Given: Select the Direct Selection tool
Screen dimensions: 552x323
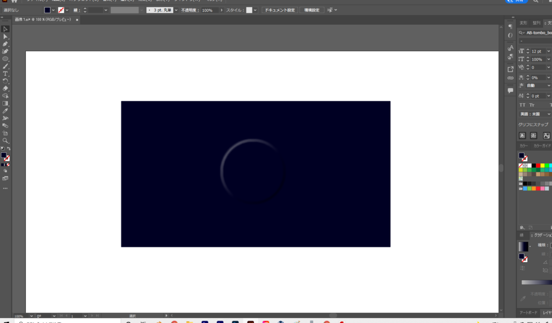Looking at the screenshot, I should 5,37.
